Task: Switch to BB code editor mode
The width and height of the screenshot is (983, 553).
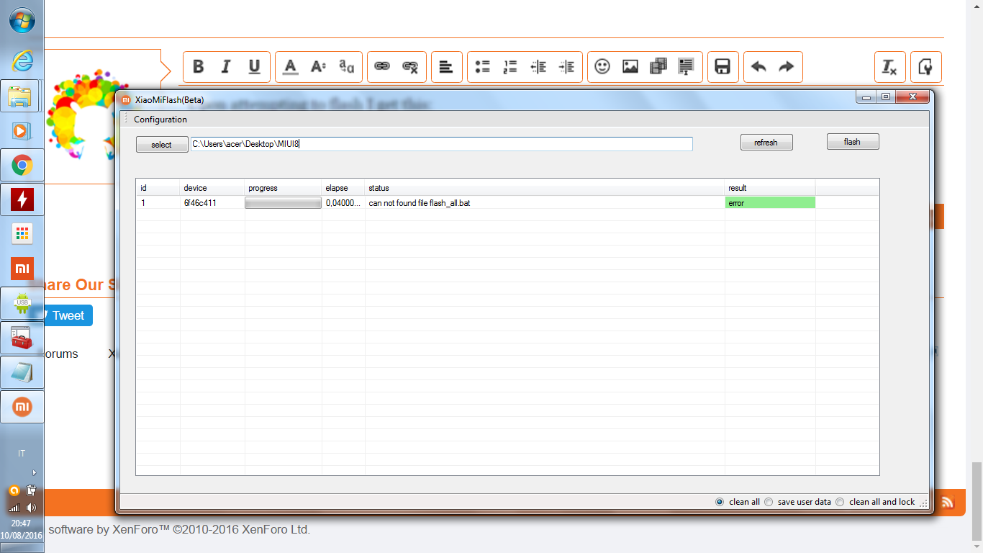Action: pyautogui.click(x=926, y=67)
